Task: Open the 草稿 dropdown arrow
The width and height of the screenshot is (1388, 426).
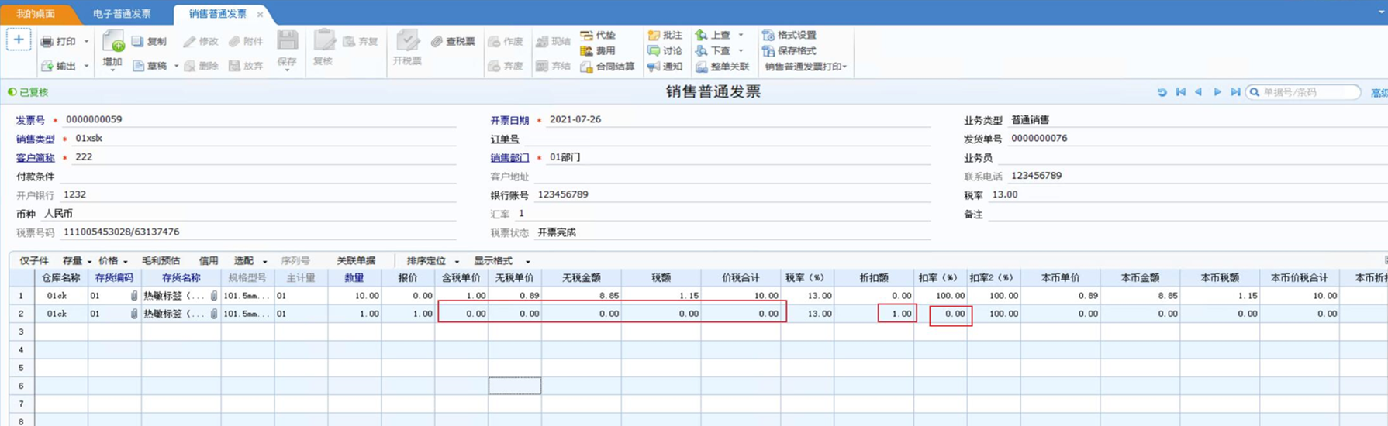Action: [176, 67]
